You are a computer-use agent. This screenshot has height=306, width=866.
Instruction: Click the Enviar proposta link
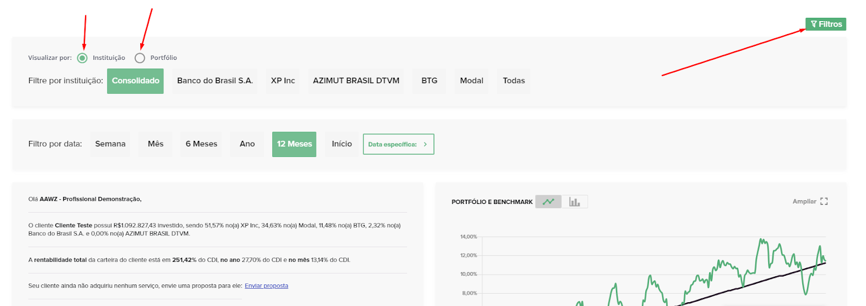coord(266,286)
